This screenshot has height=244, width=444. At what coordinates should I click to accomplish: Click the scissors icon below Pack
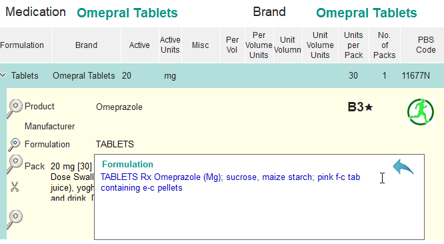15,187
